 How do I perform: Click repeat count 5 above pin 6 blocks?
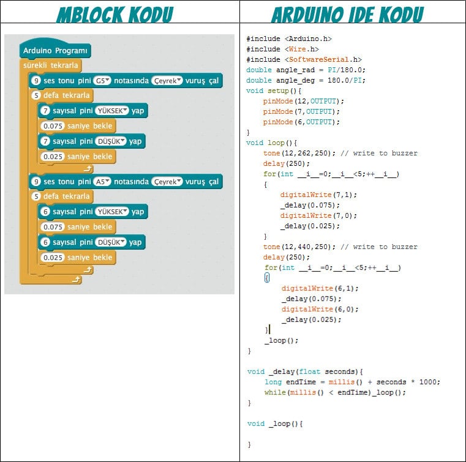[x=36, y=196]
